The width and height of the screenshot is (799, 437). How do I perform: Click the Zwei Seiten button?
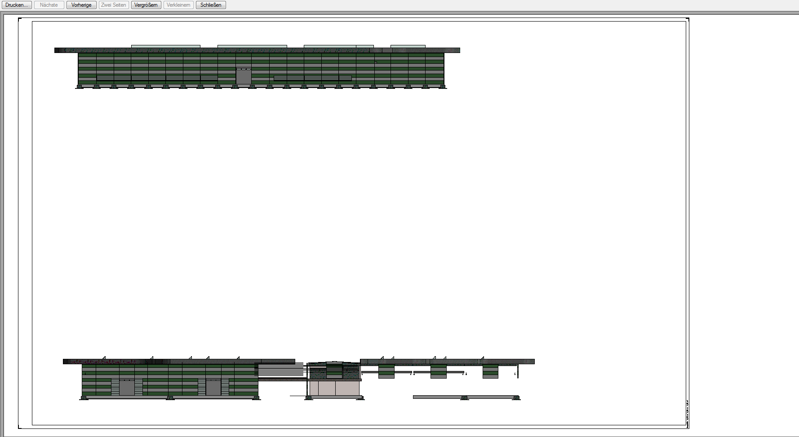(114, 5)
